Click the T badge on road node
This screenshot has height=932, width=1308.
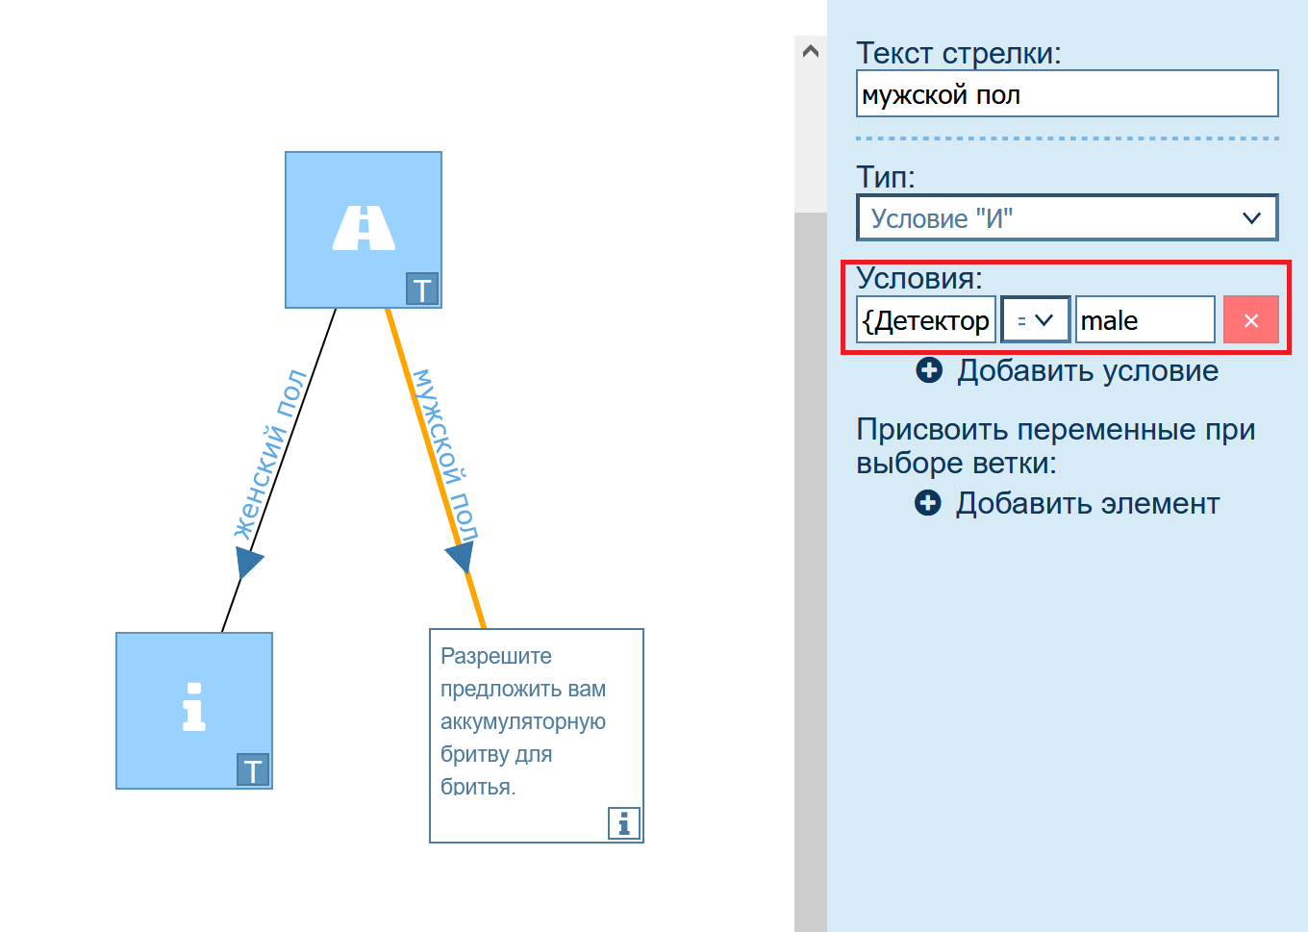pyautogui.click(x=422, y=290)
